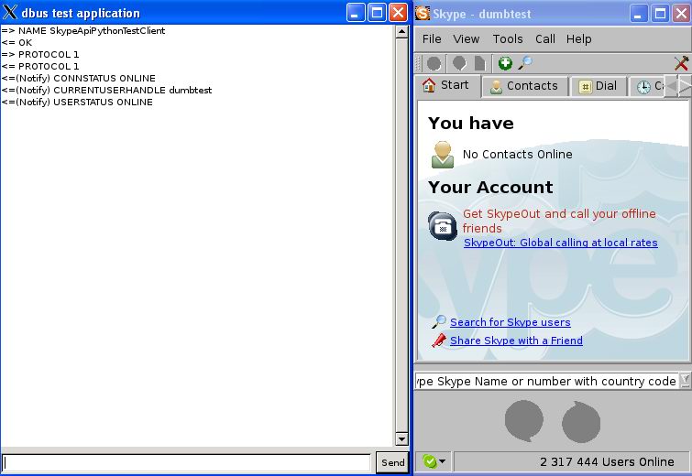Open the online status dropdown at bottom left
This screenshot has height=476, width=692.
[434, 461]
